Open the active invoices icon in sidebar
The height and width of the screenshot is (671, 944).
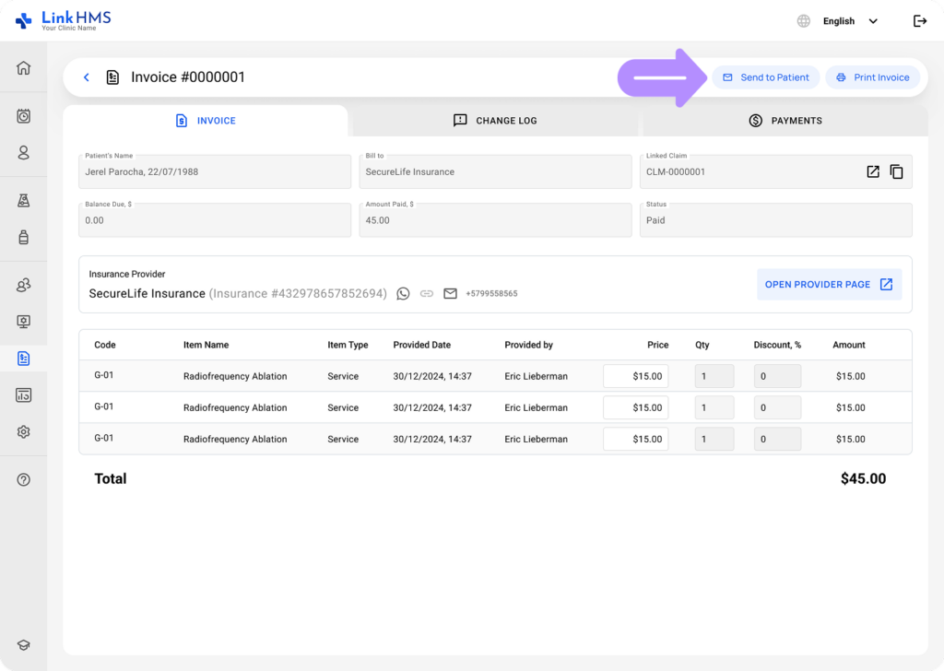point(23,359)
